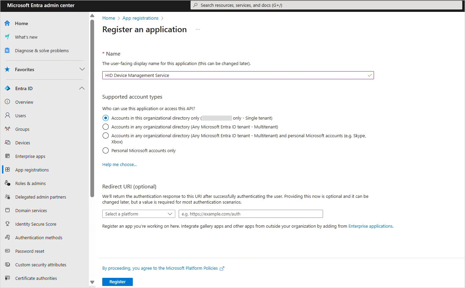Click the Enterprise apps icon

[x=7, y=156]
